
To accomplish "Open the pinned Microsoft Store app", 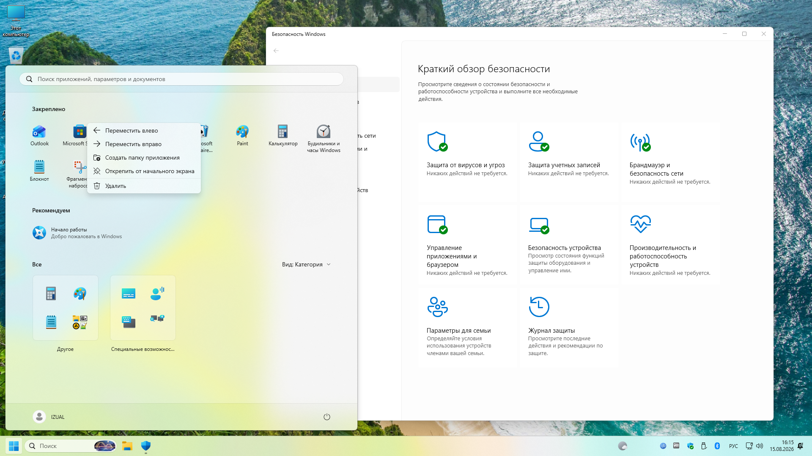I will coord(80,132).
